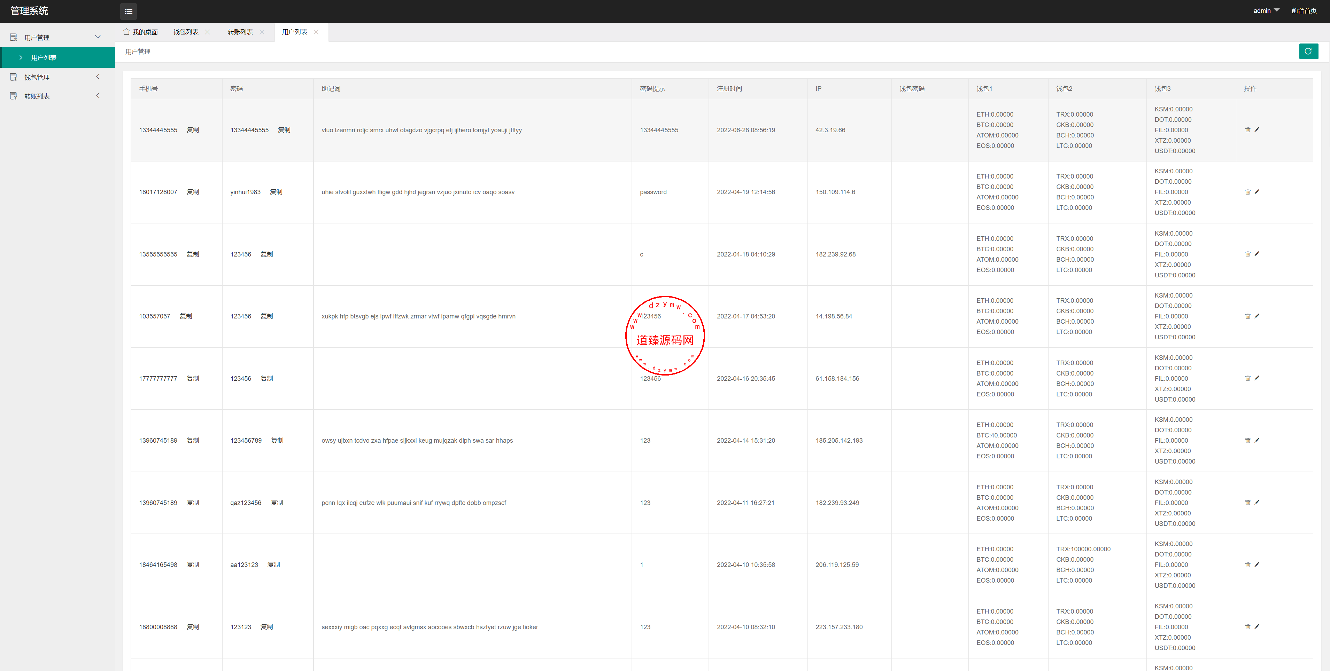Click home icon on 我的桌面 tab

coord(126,32)
